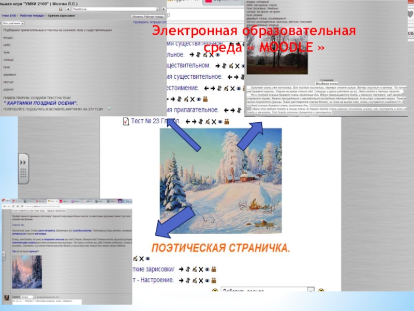Open the 'Перейти на' jump-to dropdown
The height and width of the screenshot is (311, 414).
pos(115,9)
